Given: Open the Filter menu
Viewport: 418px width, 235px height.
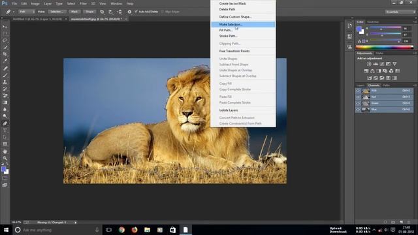Looking at the screenshot, I should (83, 4).
